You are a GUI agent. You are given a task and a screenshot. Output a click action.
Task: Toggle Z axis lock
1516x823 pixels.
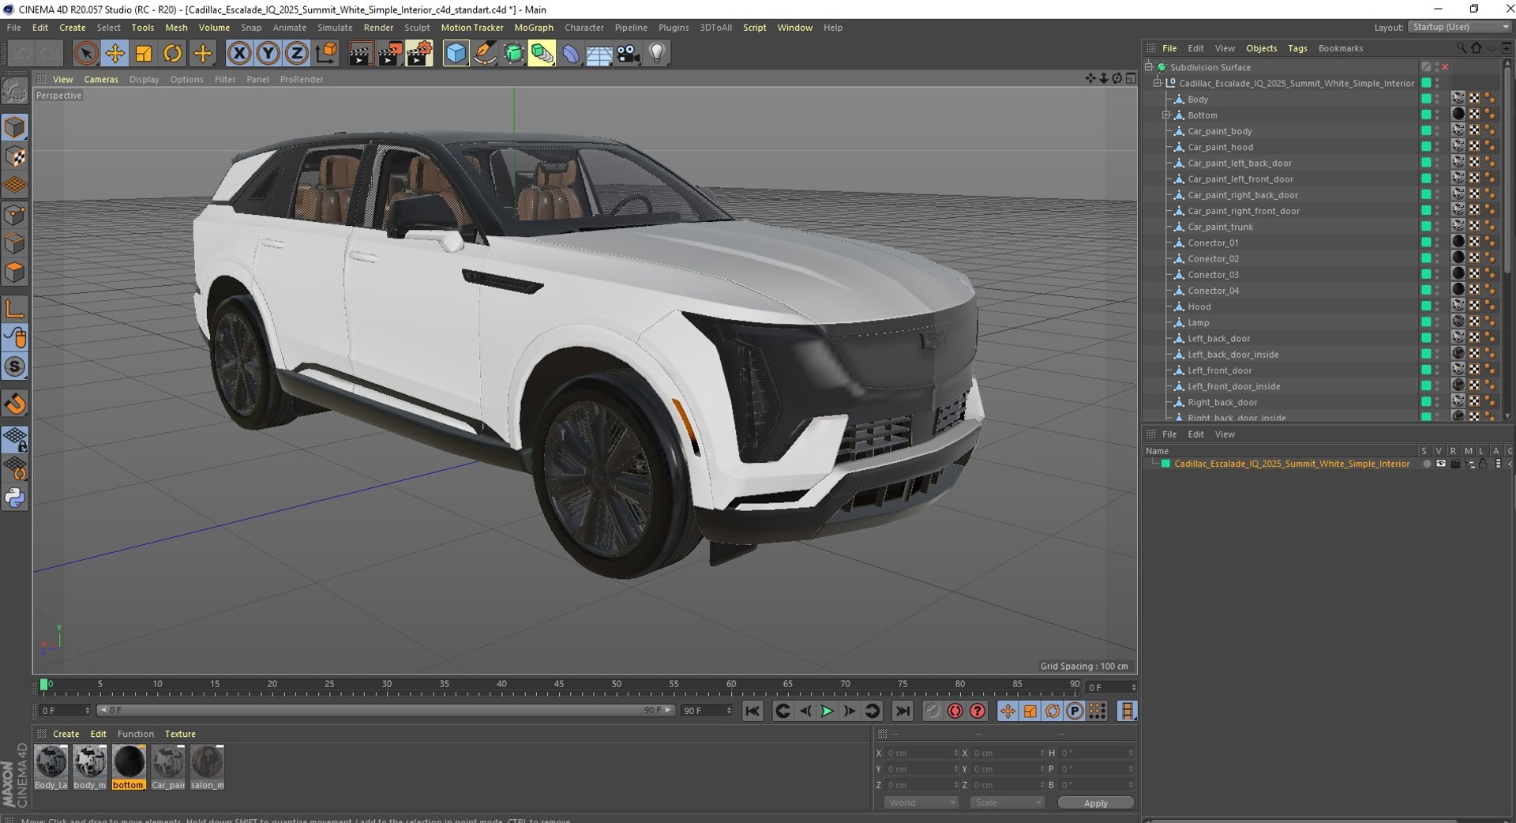[297, 54]
